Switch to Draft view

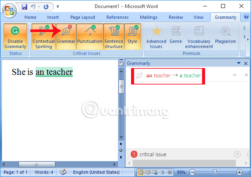click(x=170, y=173)
